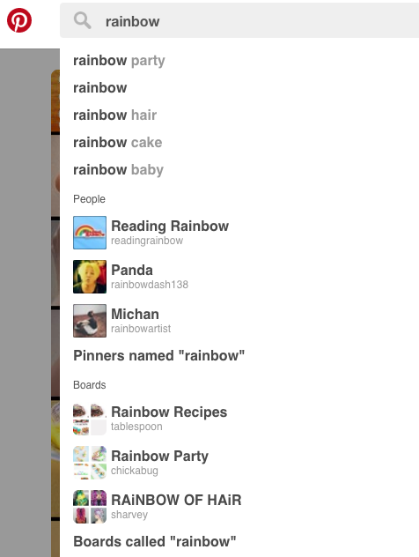The width and height of the screenshot is (419, 557).
Task: Open Reading Rainbow profile avatar
Action: pos(90,233)
